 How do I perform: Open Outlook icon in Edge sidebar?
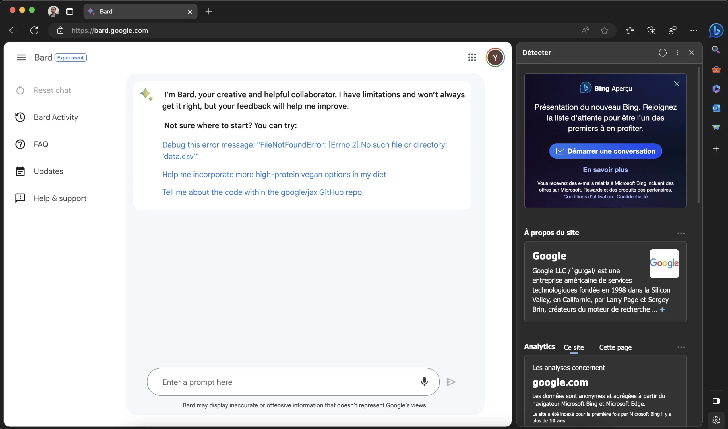click(716, 108)
